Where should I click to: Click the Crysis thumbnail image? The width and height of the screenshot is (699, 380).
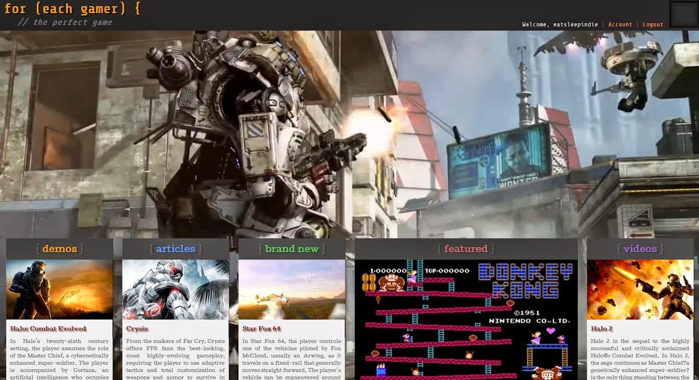[176, 289]
